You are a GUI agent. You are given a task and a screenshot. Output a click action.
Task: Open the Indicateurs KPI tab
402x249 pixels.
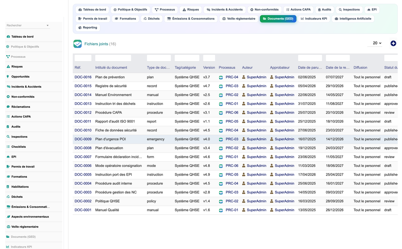tap(314, 19)
